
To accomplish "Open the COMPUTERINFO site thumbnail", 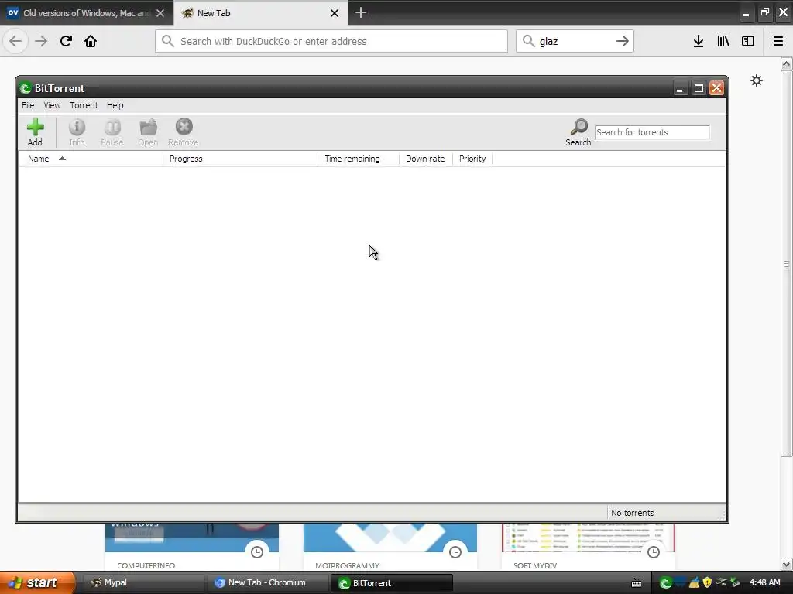I will pyautogui.click(x=192, y=547).
